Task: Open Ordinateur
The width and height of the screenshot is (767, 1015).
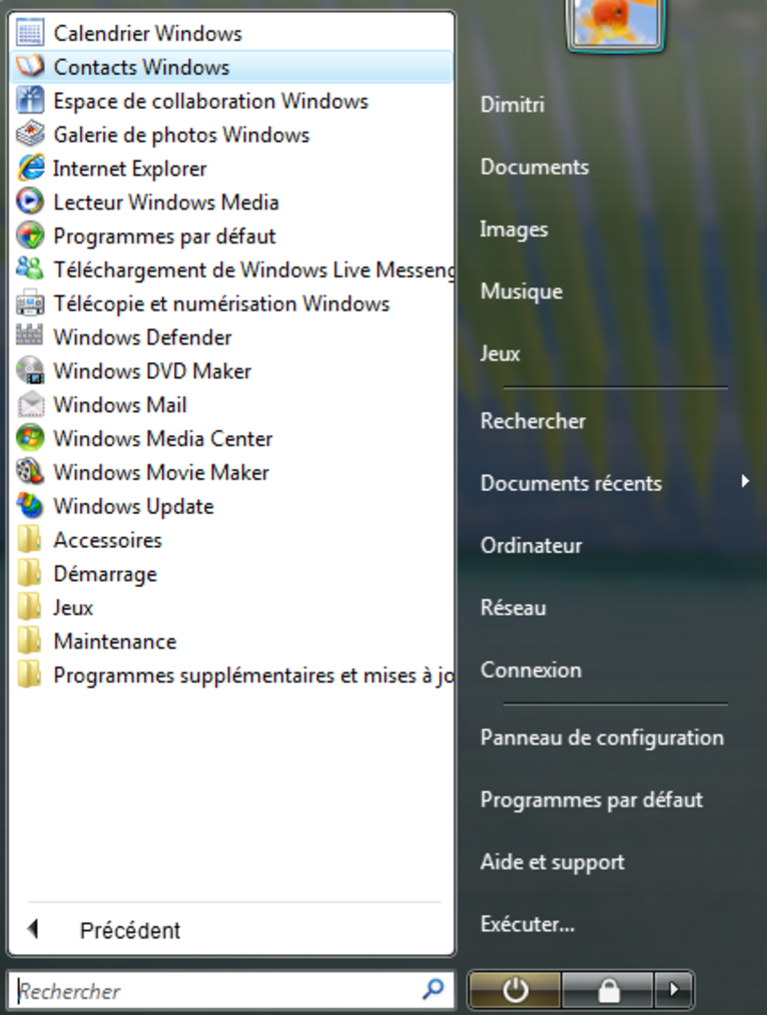Action: [531, 545]
